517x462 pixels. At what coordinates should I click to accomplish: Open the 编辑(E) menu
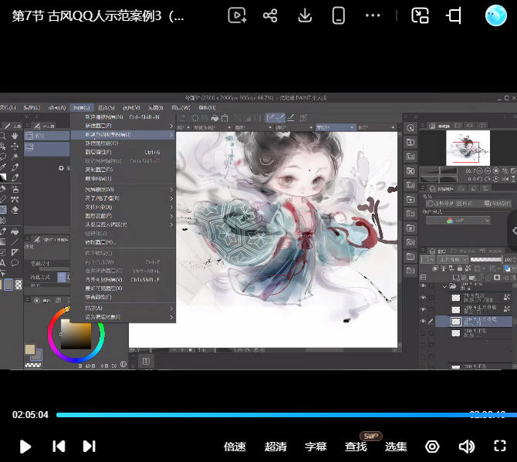(x=32, y=107)
